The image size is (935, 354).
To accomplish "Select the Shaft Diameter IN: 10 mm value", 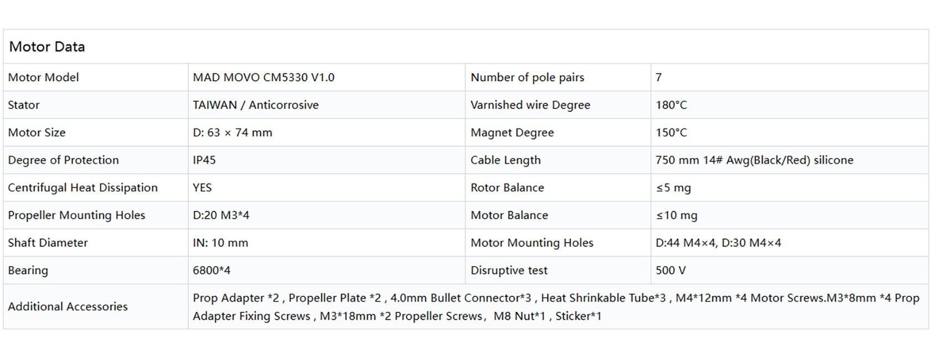I will click(220, 243).
